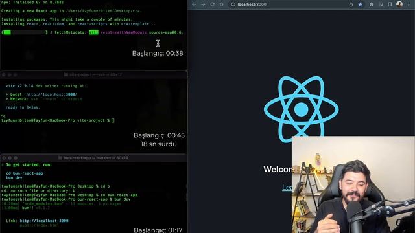Click the Welcome heading on the page
415x233 pixels.
coord(278,169)
